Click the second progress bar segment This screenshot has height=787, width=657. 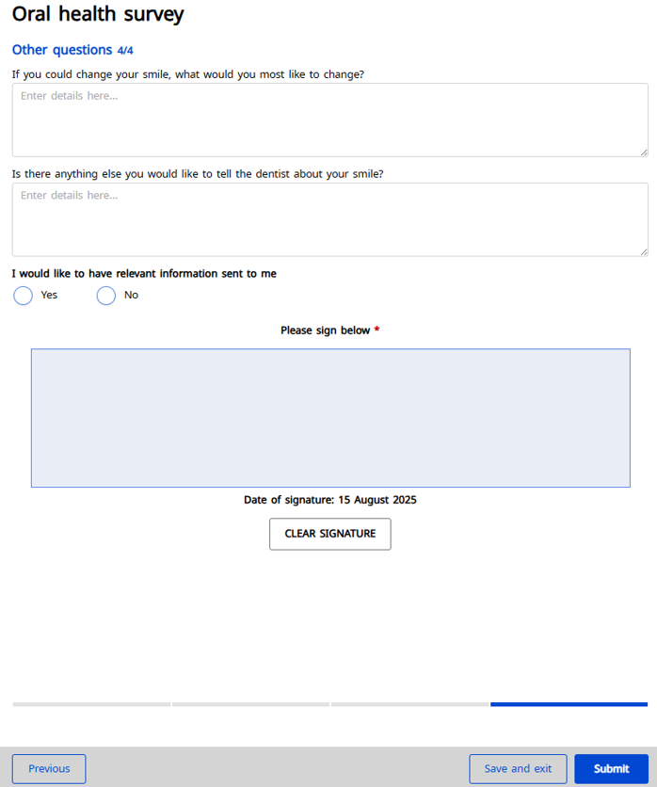pyautogui.click(x=250, y=704)
